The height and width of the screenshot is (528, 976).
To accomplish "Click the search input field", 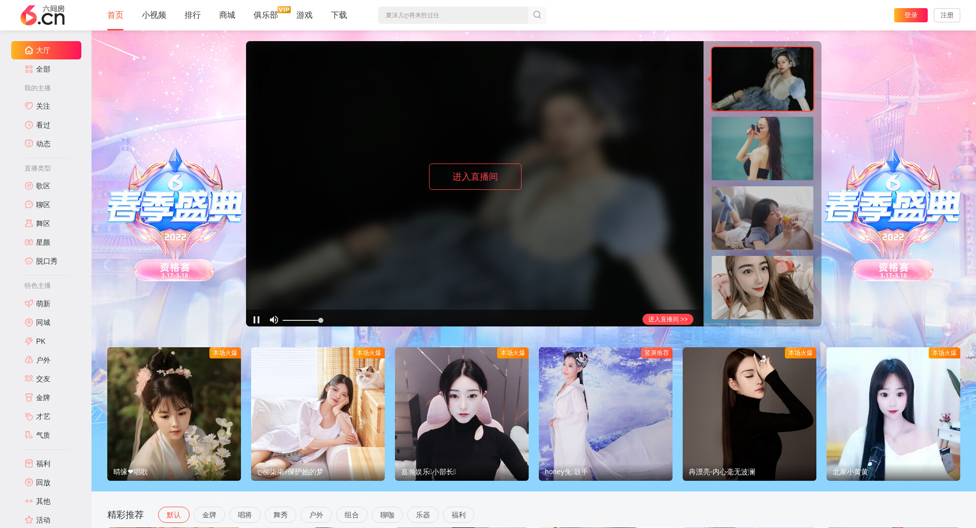I will (452, 15).
